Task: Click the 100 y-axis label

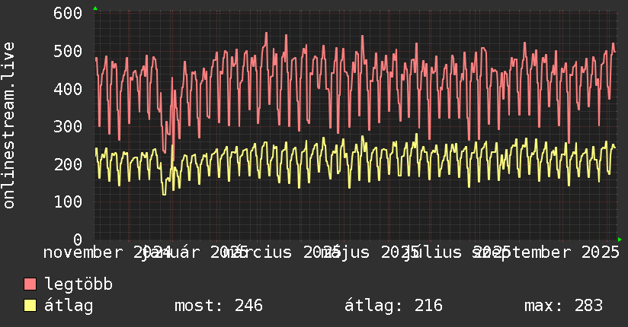Action: pos(68,202)
